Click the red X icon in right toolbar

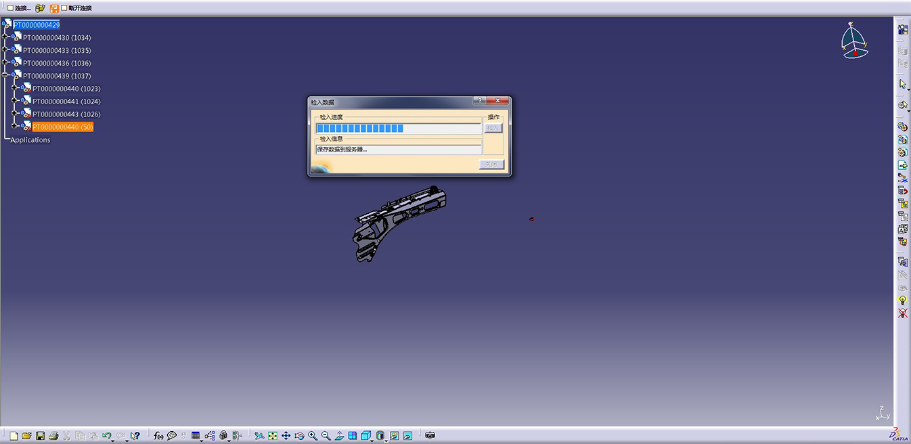click(x=902, y=313)
